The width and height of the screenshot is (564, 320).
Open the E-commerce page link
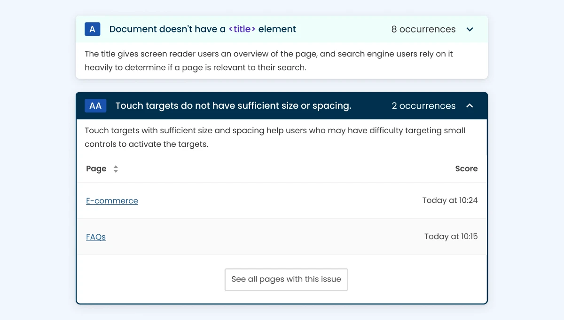112,200
